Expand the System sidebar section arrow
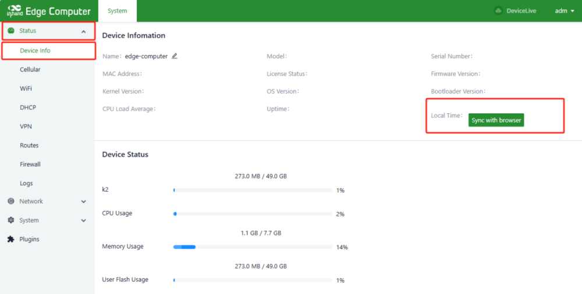This screenshot has width=582, height=294. click(83, 221)
